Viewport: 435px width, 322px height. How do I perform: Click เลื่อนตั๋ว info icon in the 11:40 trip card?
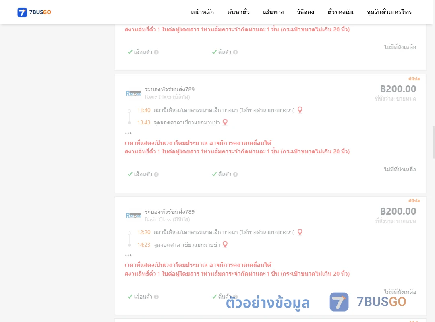click(156, 174)
